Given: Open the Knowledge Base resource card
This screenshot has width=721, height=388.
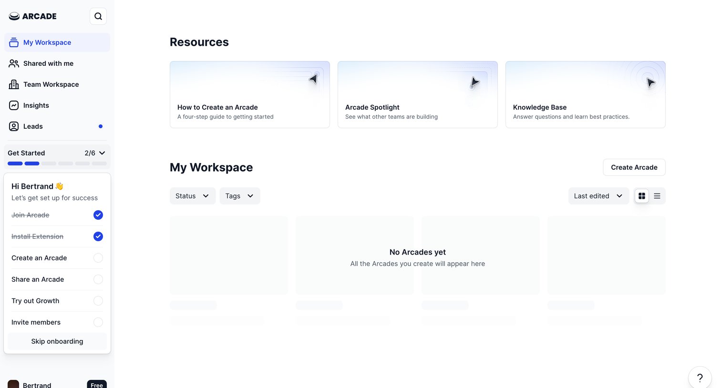Looking at the screenshot, I should pos(586,94).
